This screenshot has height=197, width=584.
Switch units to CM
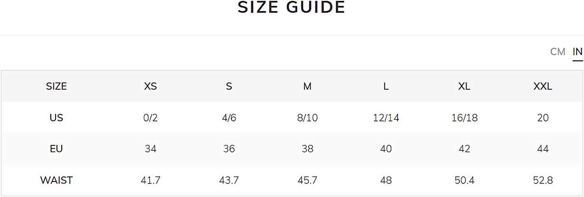(558, 52)
